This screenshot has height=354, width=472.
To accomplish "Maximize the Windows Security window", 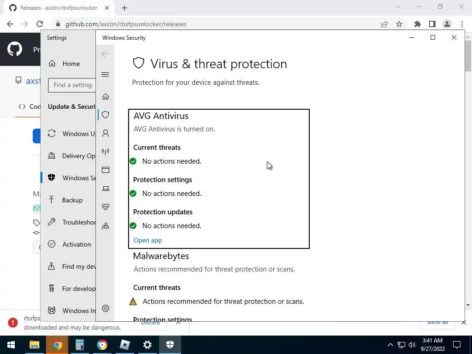I will pyautogui.click(x=432, y=37).
